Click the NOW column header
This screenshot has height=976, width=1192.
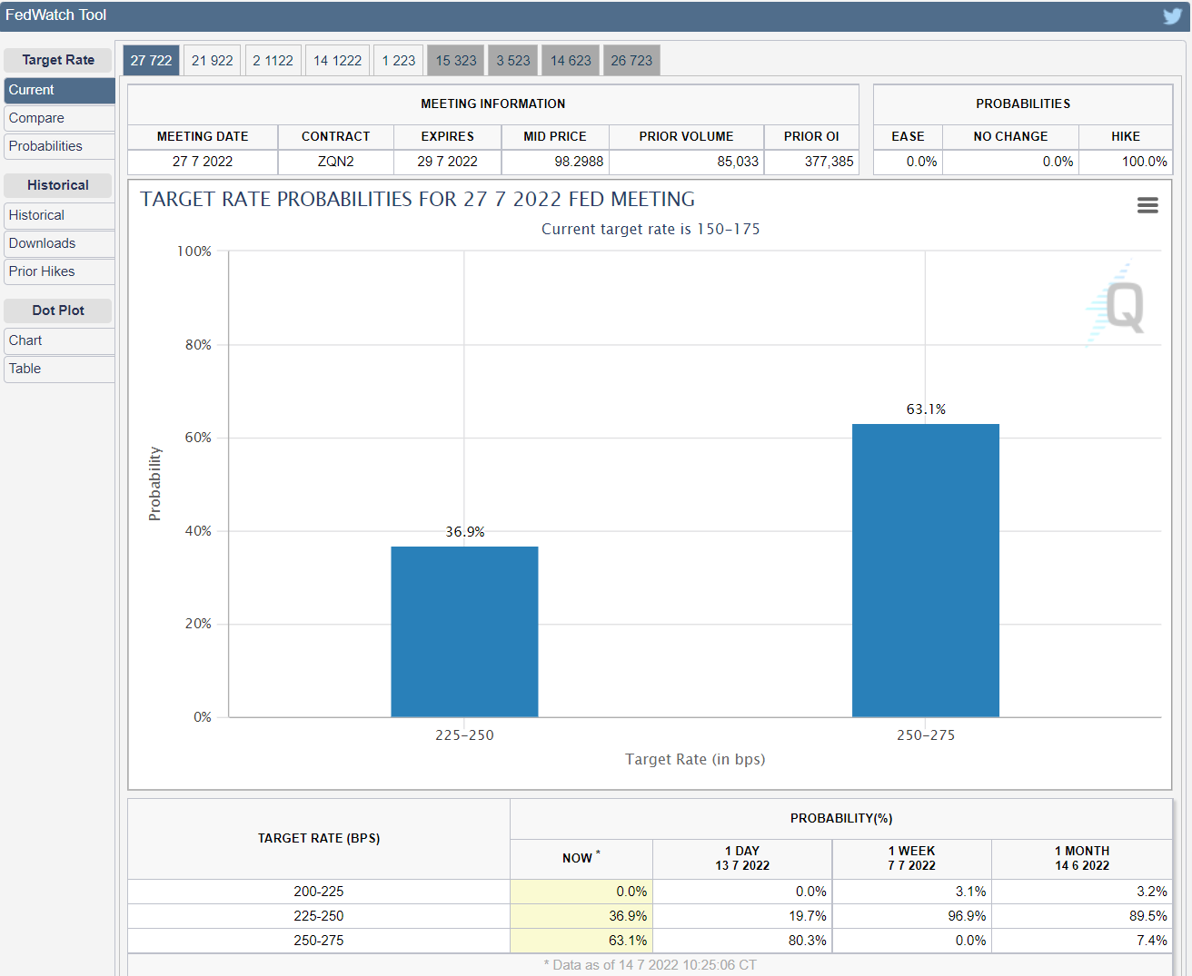[x=581, y=859]
